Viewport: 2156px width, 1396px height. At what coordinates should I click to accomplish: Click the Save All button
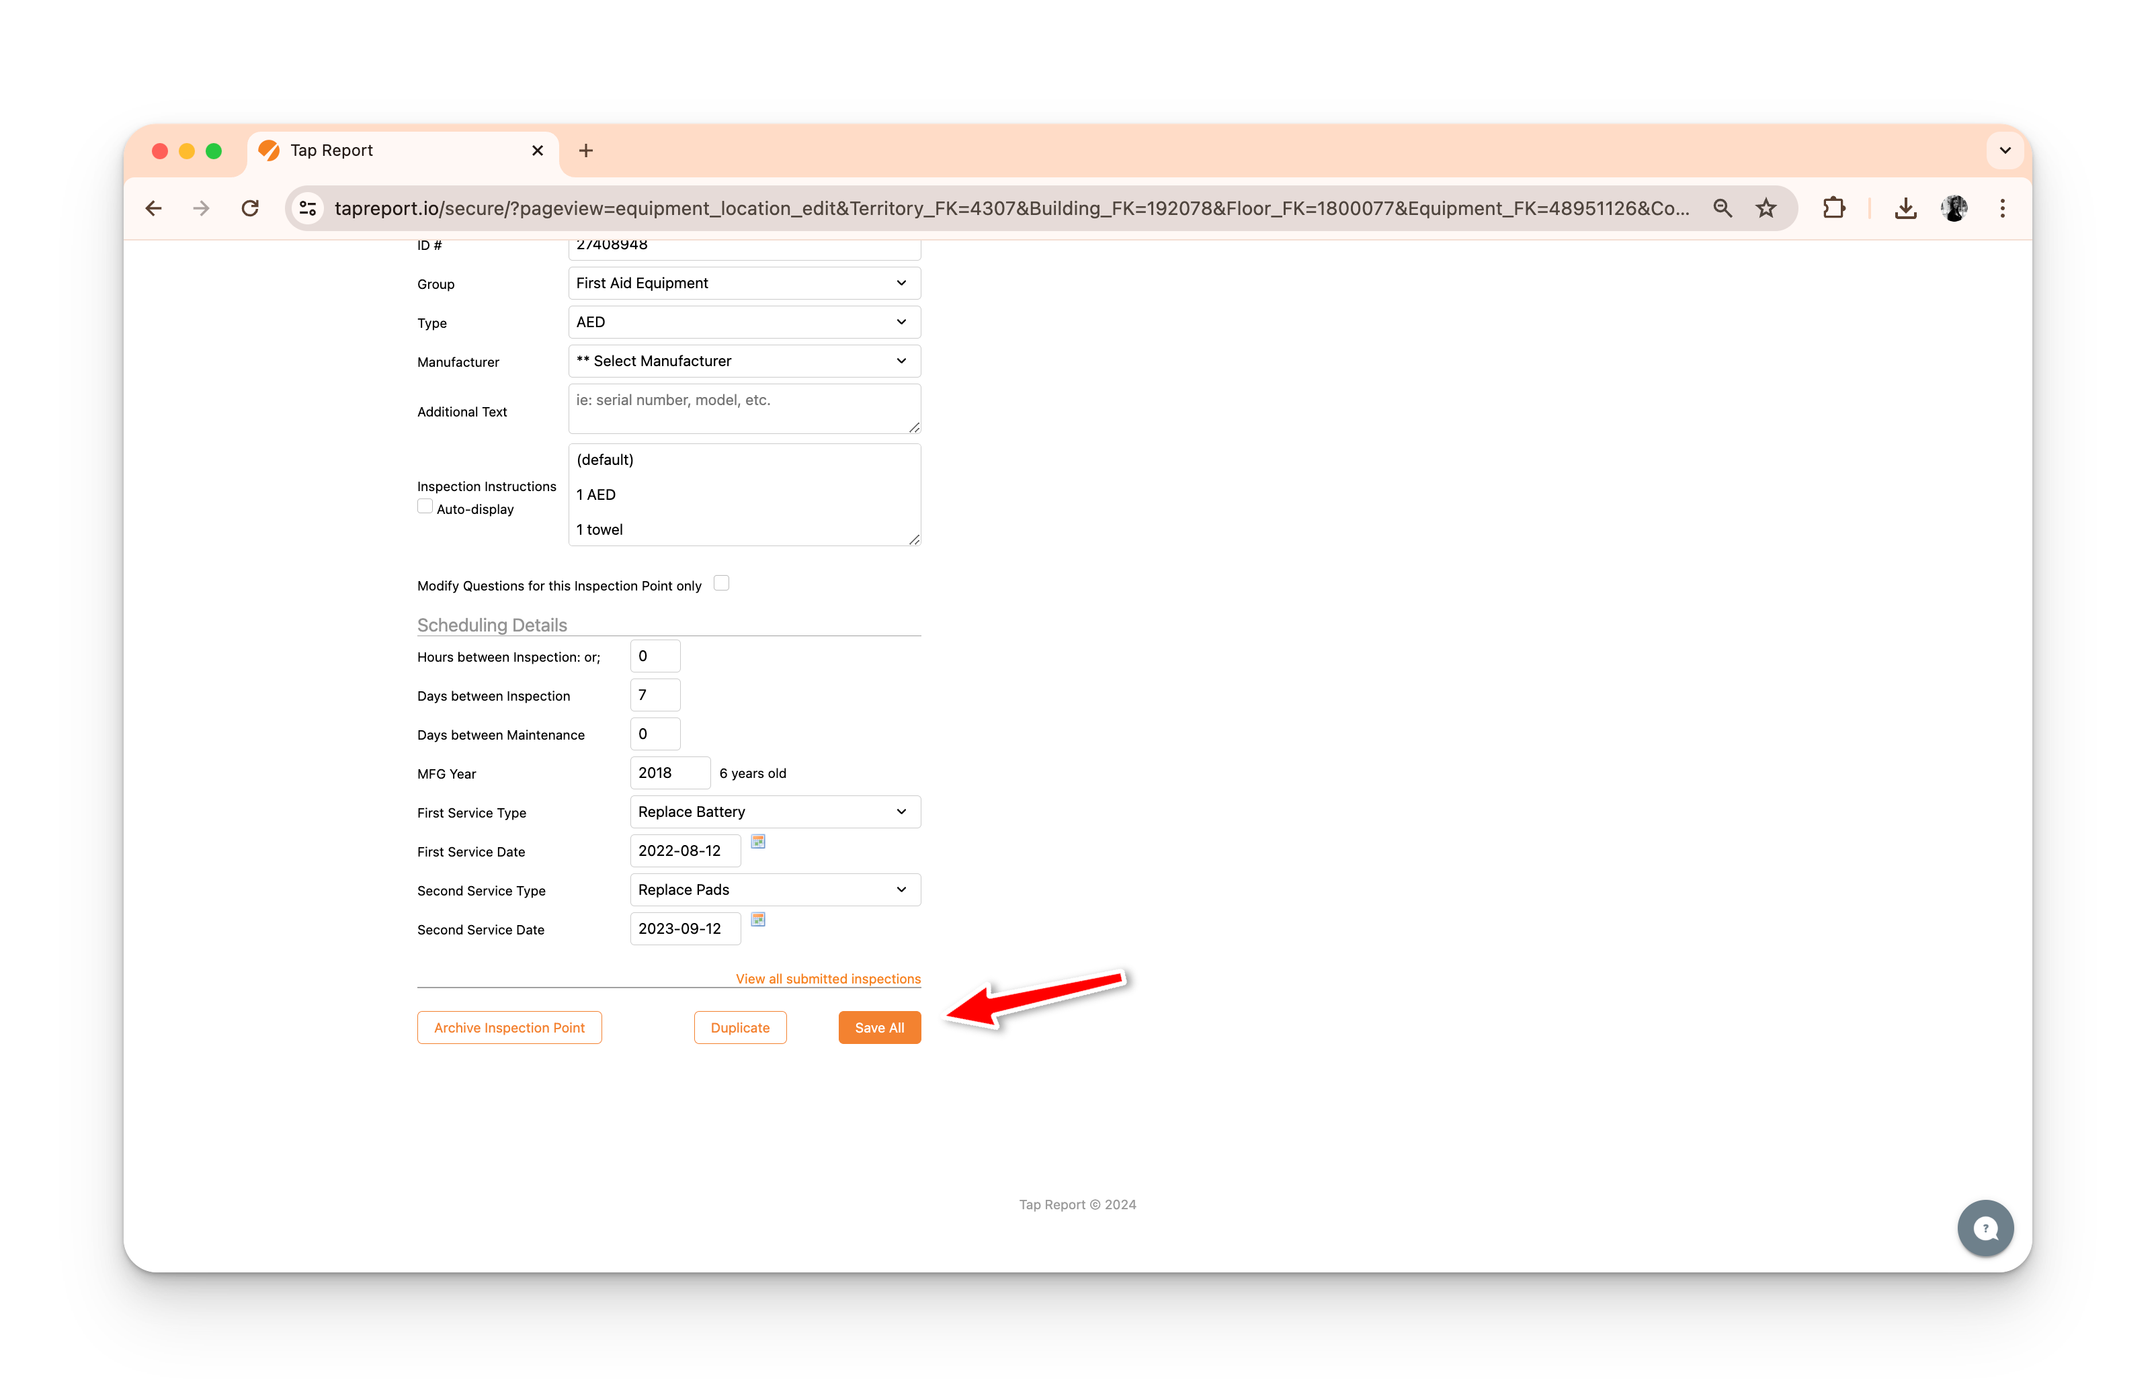878,1028
